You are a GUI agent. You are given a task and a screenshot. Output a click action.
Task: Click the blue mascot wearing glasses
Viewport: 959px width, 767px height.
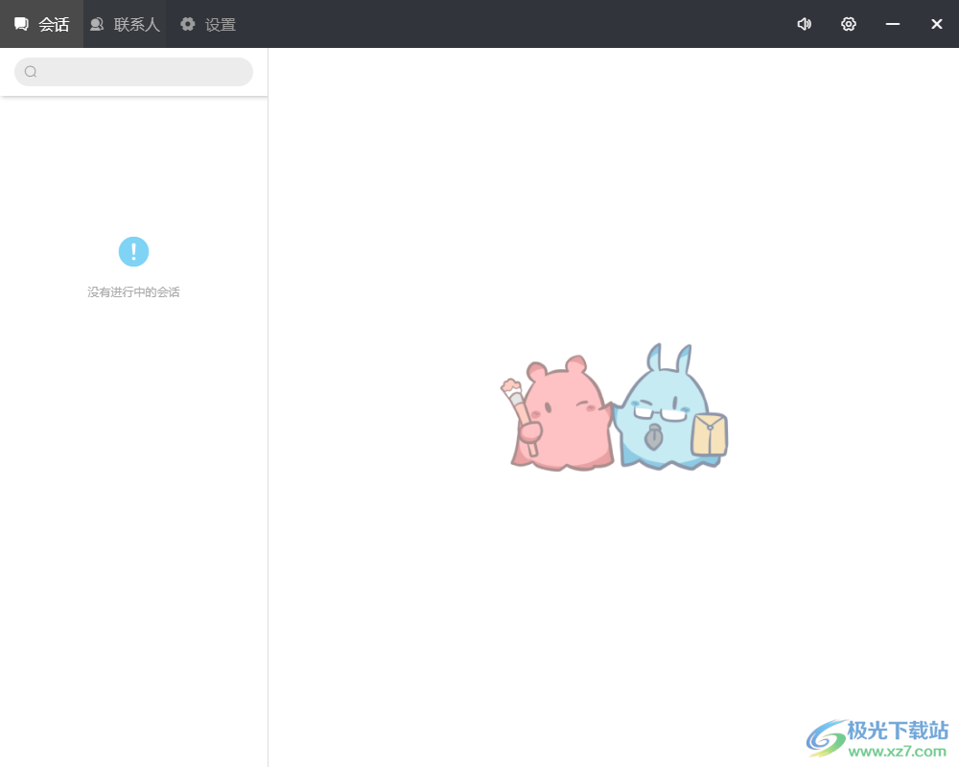point(662,407)
